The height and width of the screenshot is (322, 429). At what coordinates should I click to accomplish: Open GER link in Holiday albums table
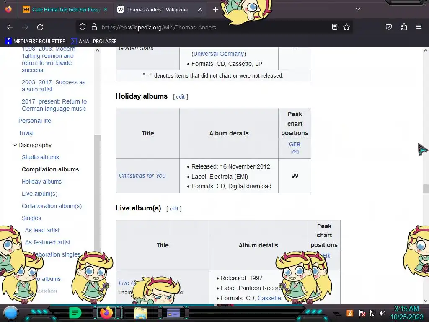point(295,144)
